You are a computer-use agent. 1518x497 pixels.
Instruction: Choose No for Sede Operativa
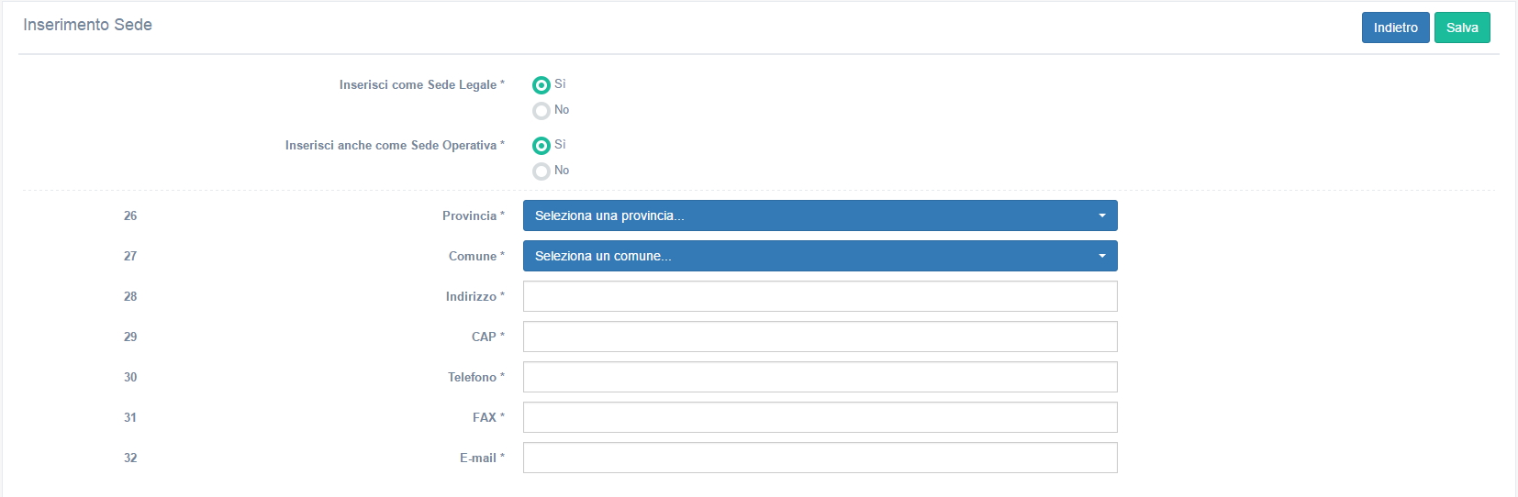(541, 171)
